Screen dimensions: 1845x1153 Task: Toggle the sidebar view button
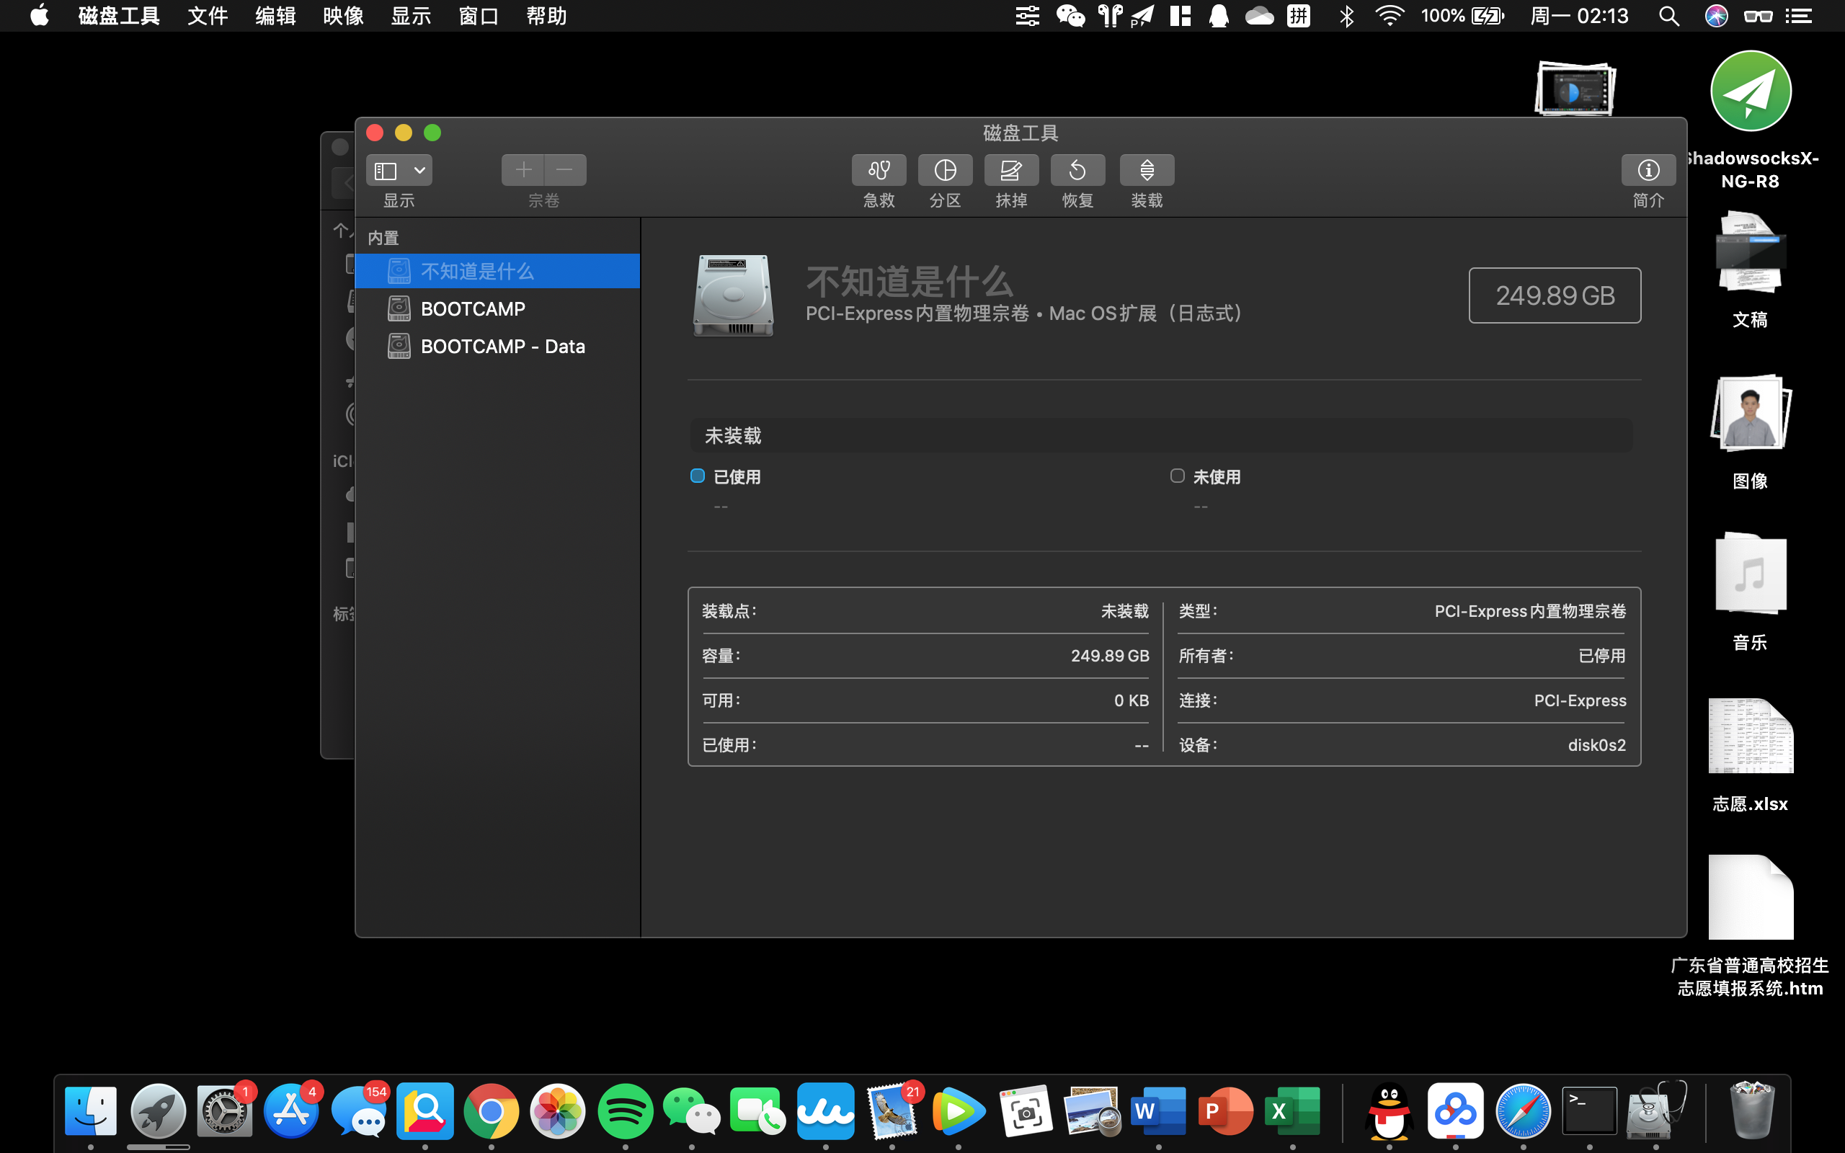(x=386, y=169)
